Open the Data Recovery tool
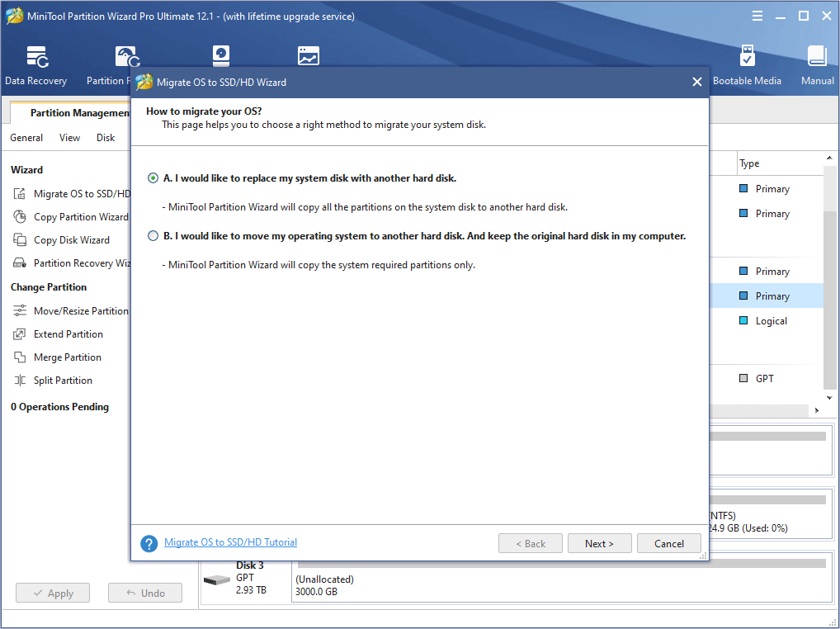This screenshot has height=629, width=840. point(36,65)
